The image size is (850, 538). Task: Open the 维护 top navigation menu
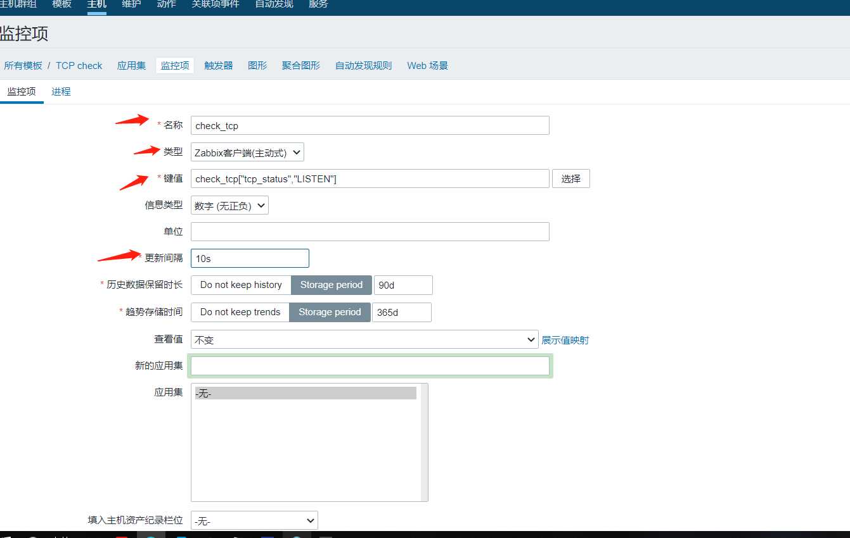[131, 4]
